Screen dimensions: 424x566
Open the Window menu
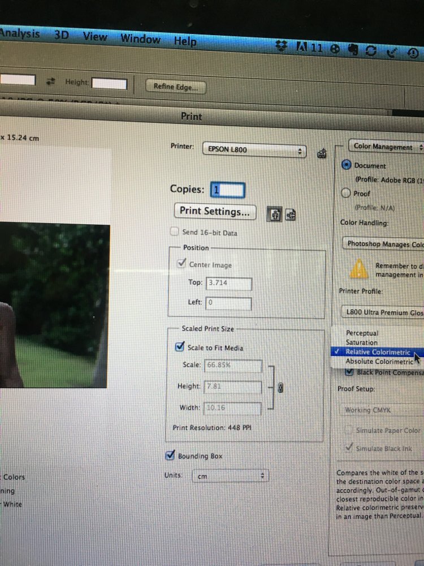(x=140, y=39)
